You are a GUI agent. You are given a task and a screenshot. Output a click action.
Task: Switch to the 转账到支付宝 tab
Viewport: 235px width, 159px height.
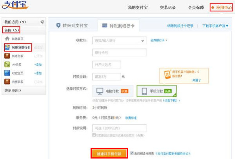pos(72,26)
